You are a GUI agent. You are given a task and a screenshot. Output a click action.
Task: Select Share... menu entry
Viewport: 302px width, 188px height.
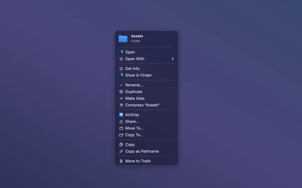coord(146,121)
